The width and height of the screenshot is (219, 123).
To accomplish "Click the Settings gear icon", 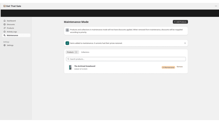I will point(4,45).
